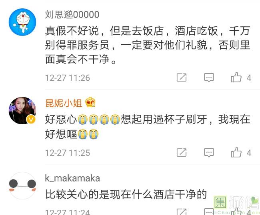Reply to 刘思邈00000's comment via bubble icon
The width and height of the screenshot is (260, 215).
pos(209,78)
